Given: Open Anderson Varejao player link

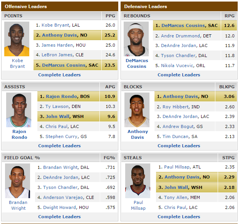Looking at the screenshot, I should pyautogui.click(x=63, y=197).
